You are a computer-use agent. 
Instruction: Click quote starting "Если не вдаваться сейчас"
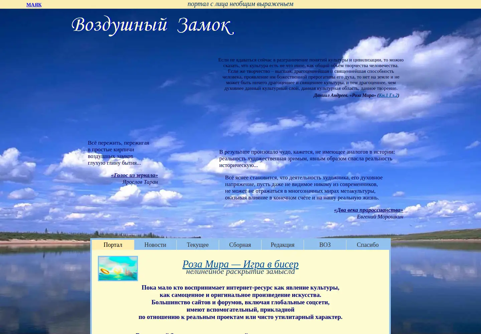[311, 74]
